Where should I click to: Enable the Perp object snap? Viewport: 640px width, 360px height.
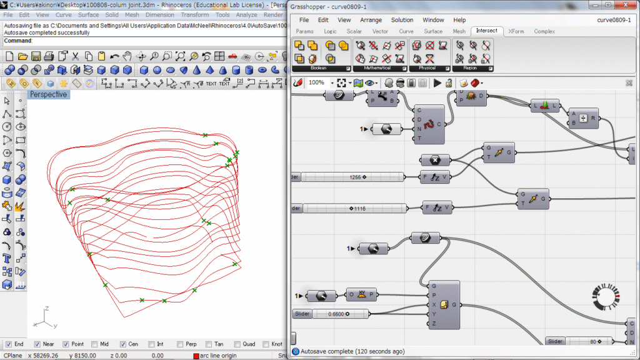181,344
